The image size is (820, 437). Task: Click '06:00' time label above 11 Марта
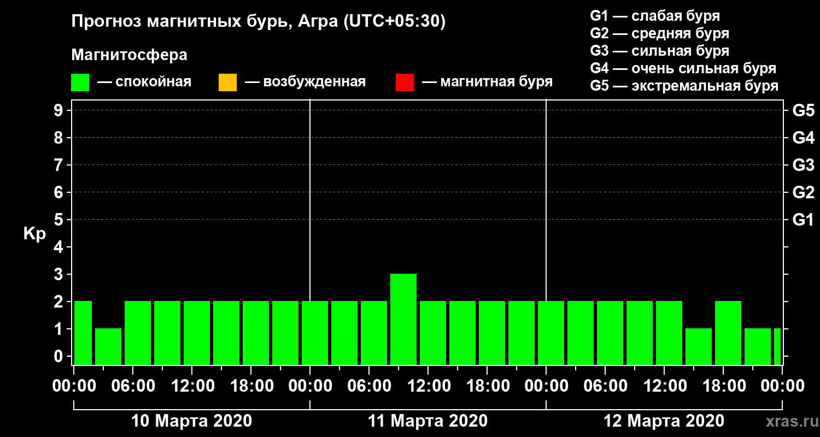tap(370, 386)
